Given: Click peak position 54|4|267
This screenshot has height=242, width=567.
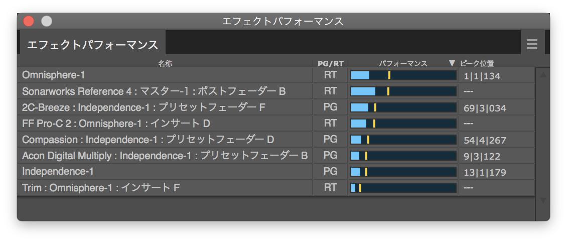Looking at the screenshot, I should tap(485, 141).
